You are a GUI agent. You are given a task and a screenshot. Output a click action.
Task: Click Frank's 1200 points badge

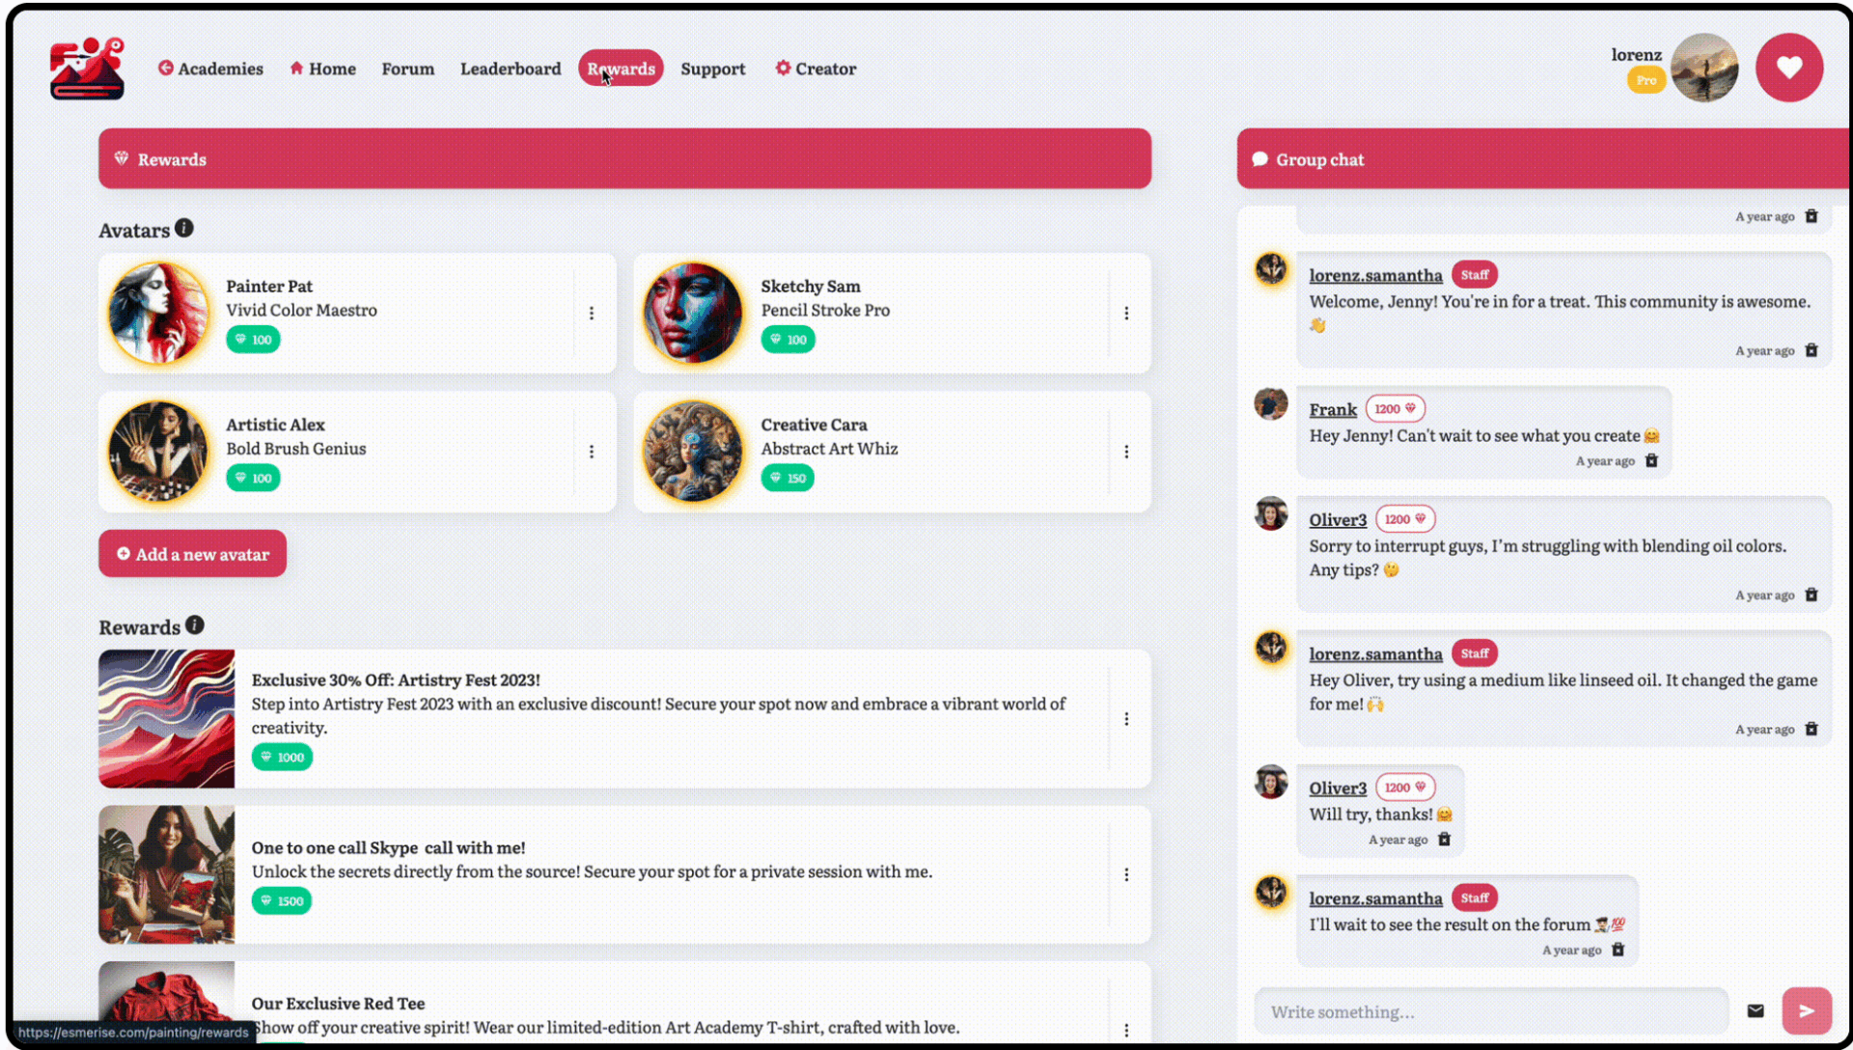point(1396,408)
